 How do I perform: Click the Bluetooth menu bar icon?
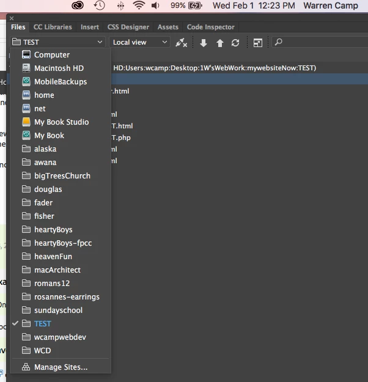coord(120,6)
